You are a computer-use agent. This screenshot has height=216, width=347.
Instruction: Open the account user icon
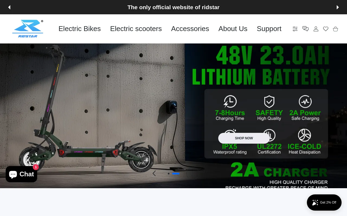316,29
